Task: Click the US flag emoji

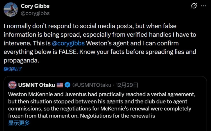Action: click(x=60, y=85)
